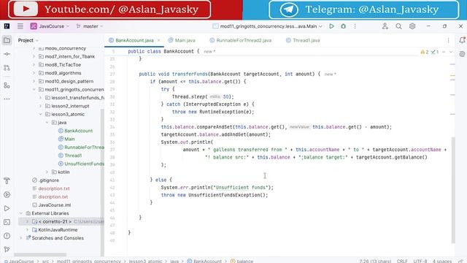Open the Commit tool window
This screenshot has height=263, width=467.
7,54
